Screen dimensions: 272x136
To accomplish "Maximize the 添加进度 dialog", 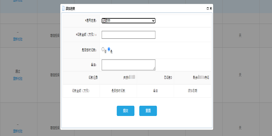I will (207, 8).
